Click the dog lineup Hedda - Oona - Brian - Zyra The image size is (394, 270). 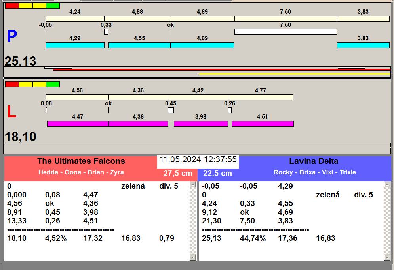[x=81, y=172]
